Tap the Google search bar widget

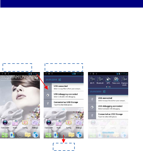[x=20, y=78]
